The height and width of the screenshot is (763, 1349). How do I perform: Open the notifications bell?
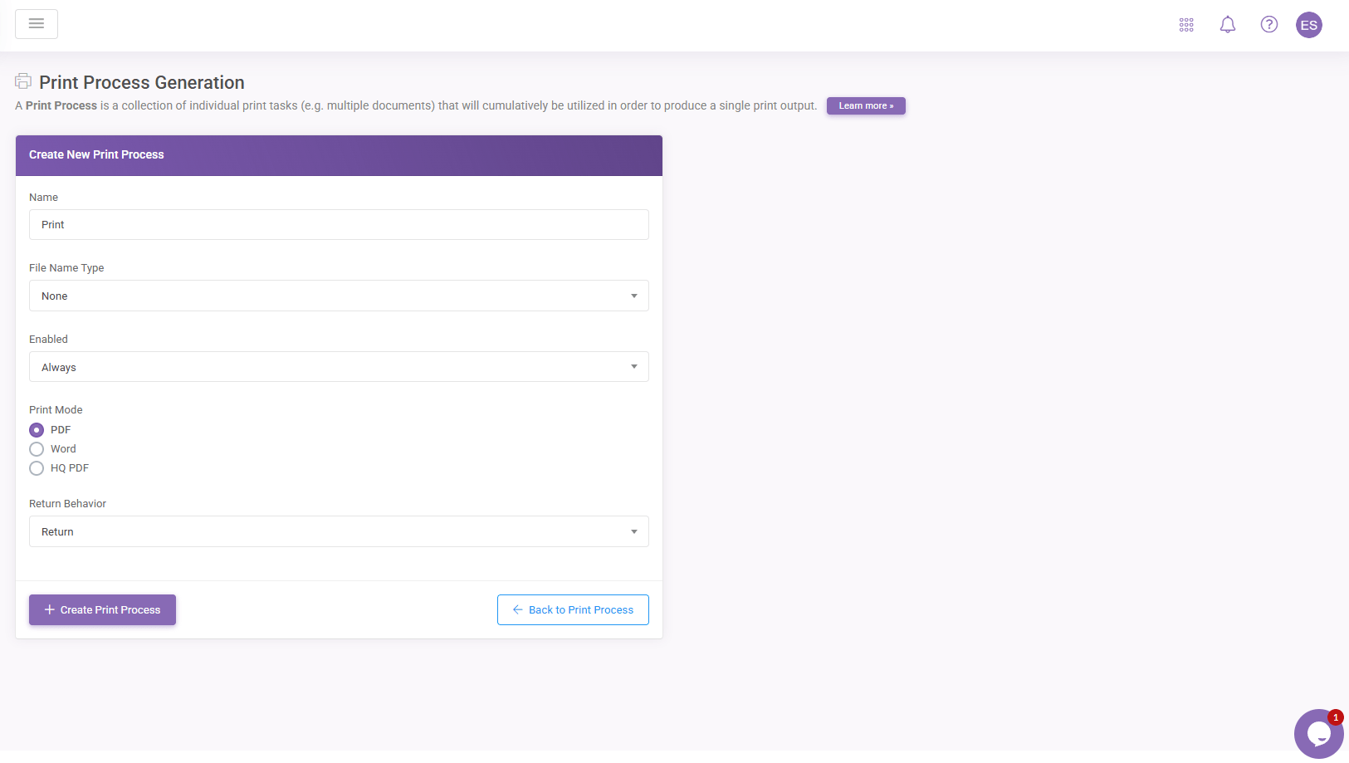pyautogui.click(x=1227, y=25)
